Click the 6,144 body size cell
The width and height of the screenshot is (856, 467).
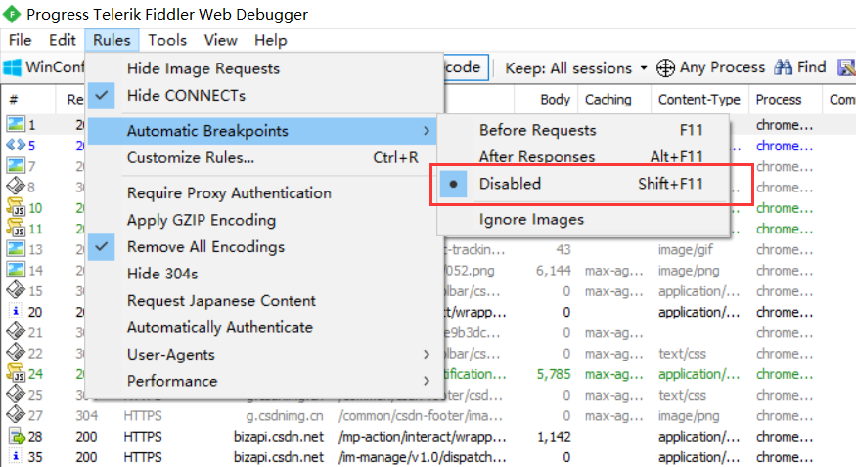(x=553, y=271)
